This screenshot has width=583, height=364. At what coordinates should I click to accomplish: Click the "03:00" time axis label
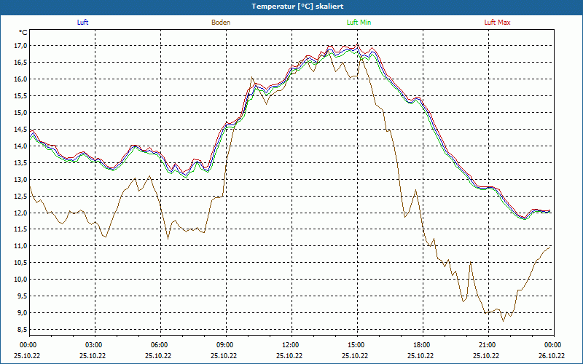[x=95, y=345]
